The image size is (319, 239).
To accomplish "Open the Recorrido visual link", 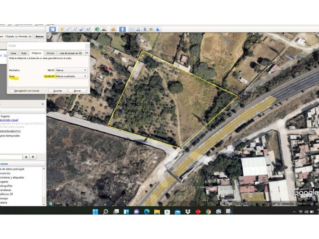I will 9,120.
